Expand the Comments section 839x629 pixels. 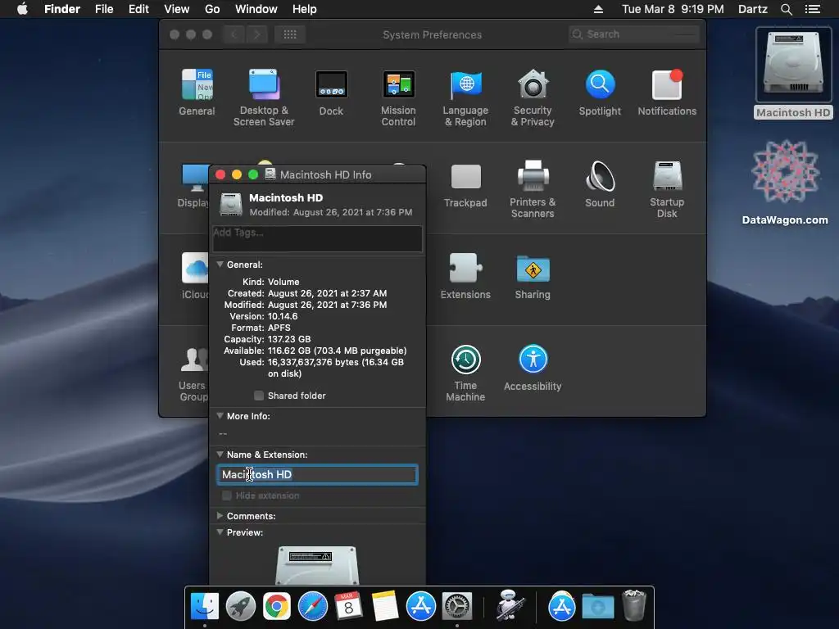[220, 516]
